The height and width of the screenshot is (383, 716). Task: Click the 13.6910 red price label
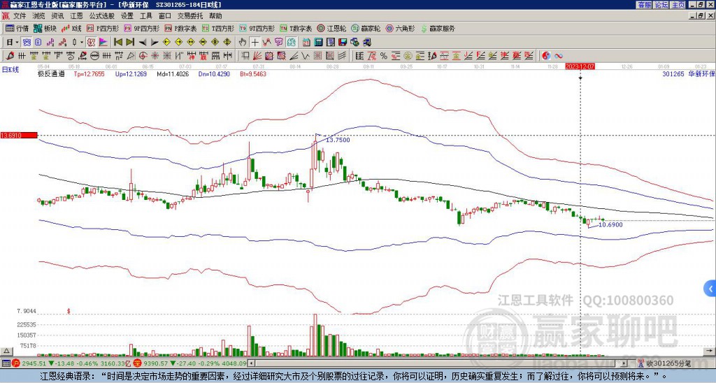(x=19, y=136)
